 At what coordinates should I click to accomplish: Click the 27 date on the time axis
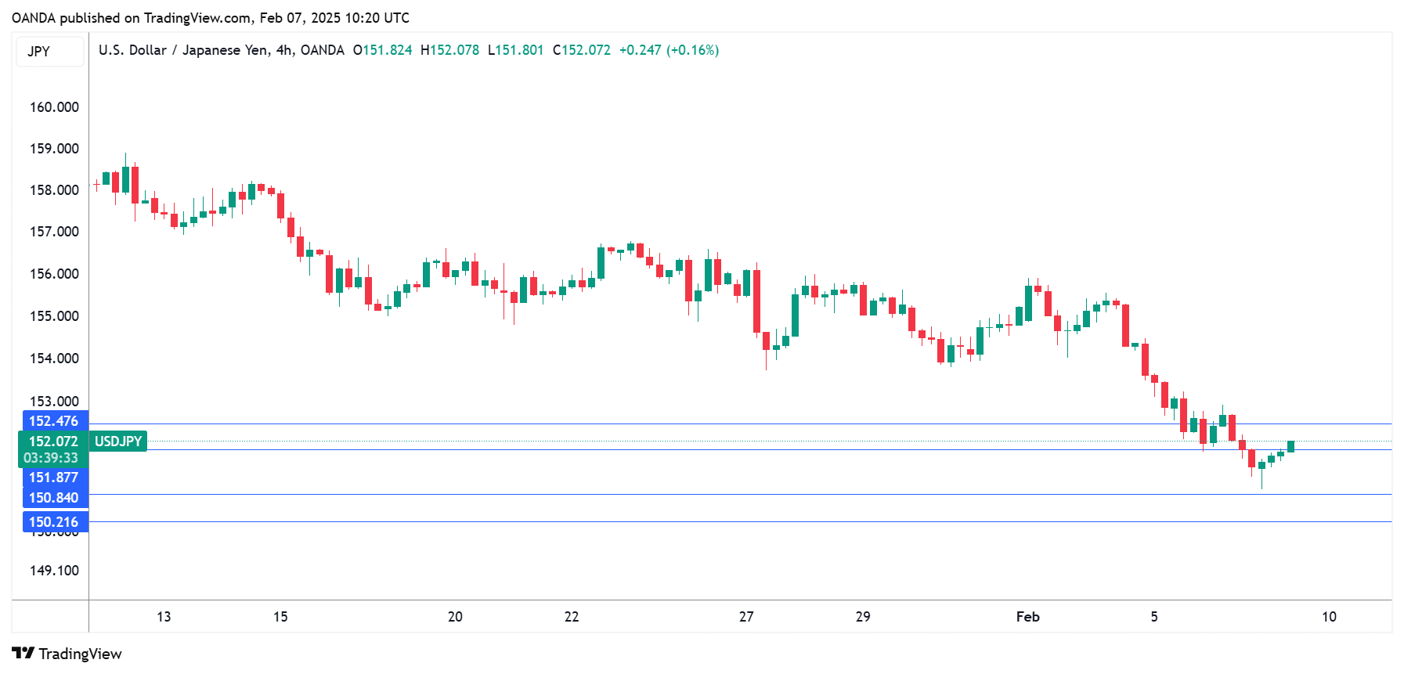click(746, 617)
